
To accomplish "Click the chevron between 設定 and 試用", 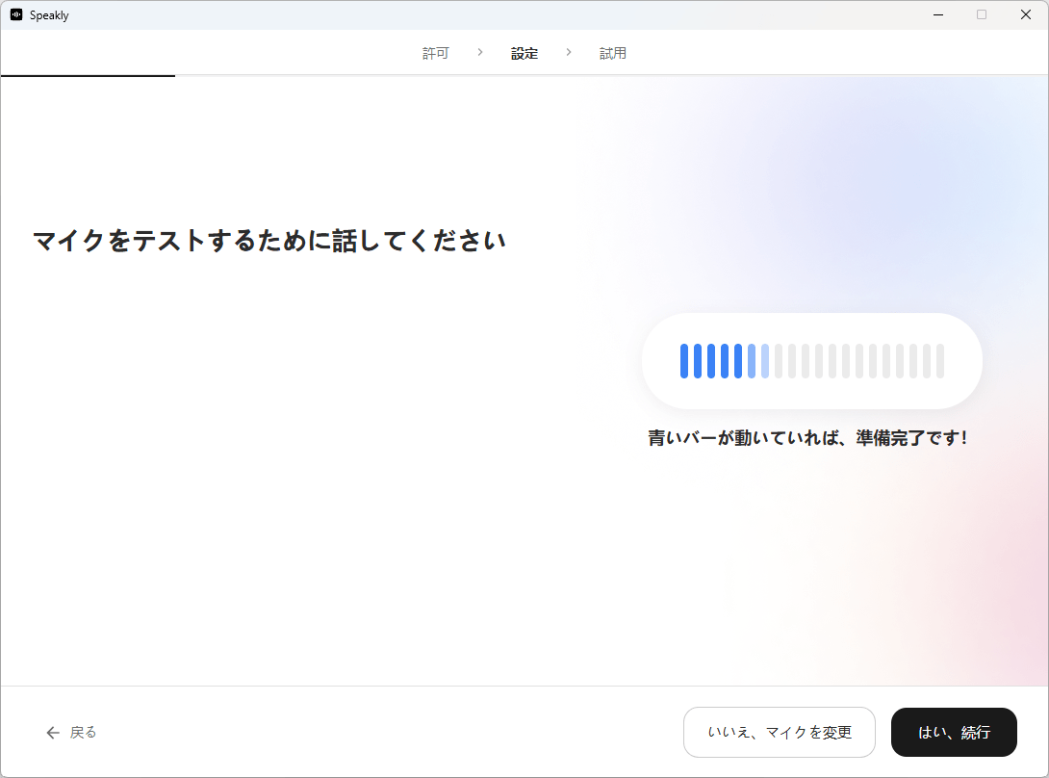I will click(569, 52).
